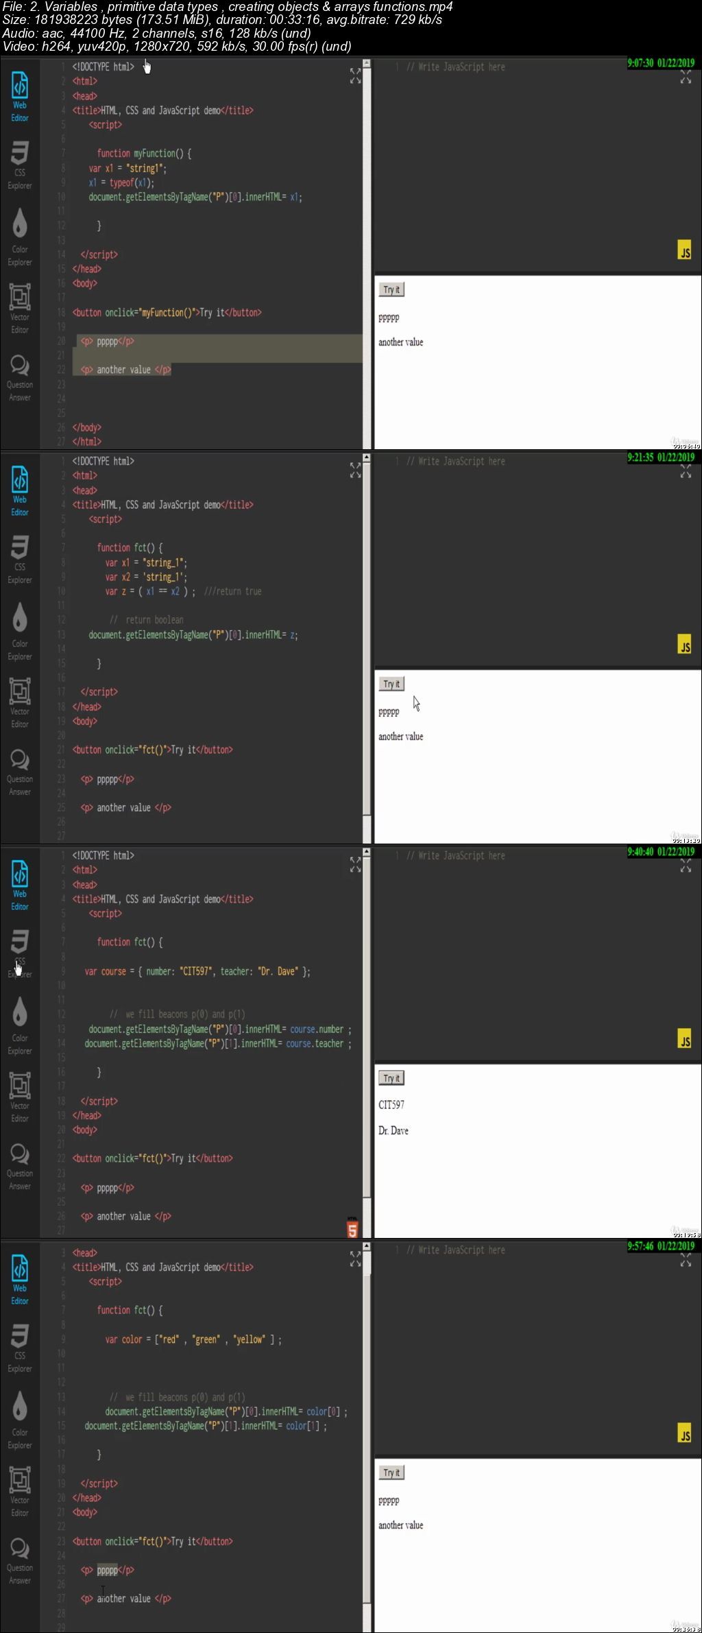Open Web Editor in the 9:57:46 frame

[x=20, y=1280]
